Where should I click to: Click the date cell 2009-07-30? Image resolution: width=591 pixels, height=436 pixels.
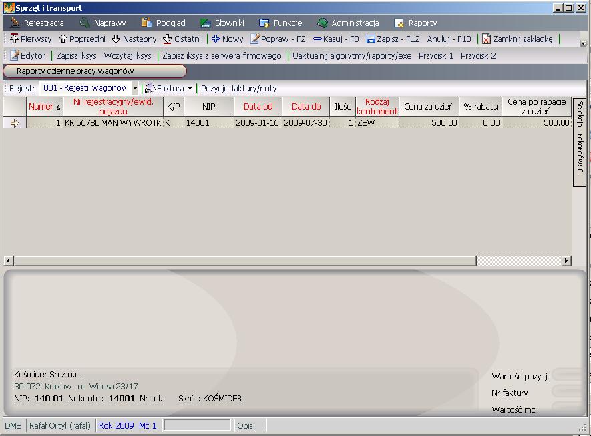click(x=306, y=123)
